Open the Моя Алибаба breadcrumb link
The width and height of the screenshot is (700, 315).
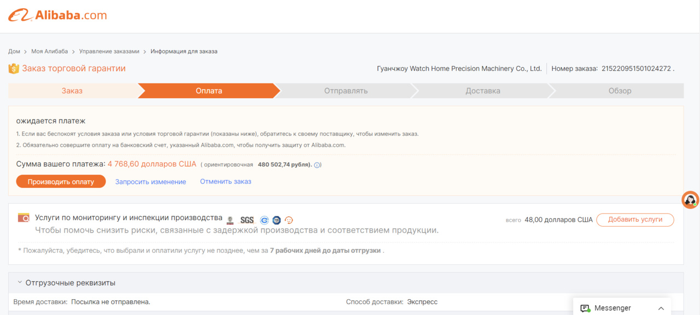[50, 51]
